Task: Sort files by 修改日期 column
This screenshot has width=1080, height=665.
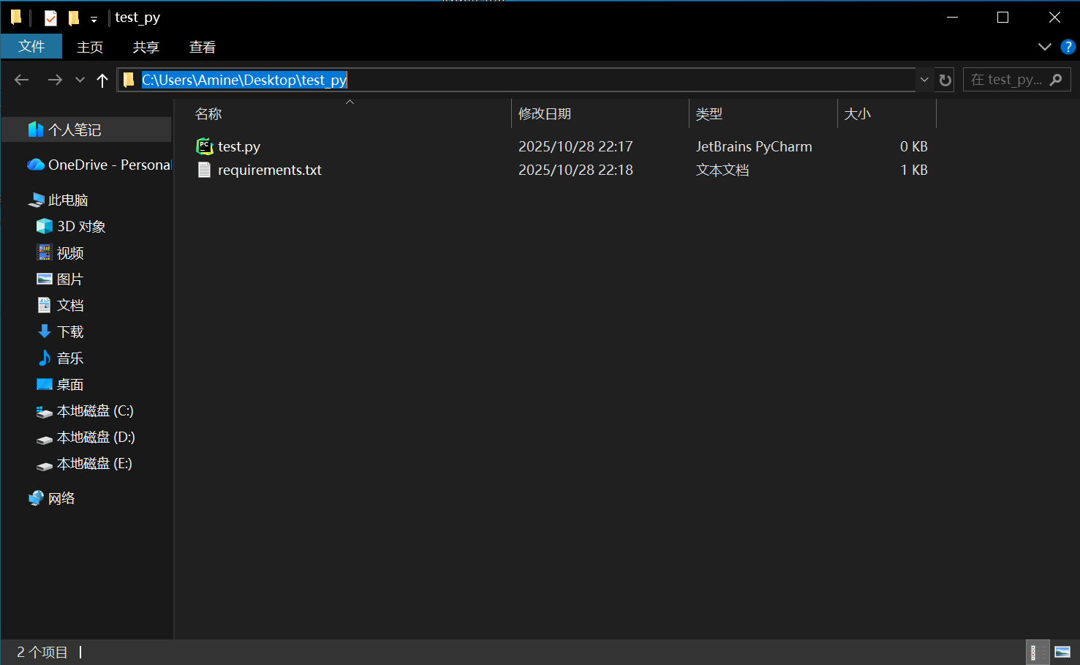Action: (x=545, y=114)
